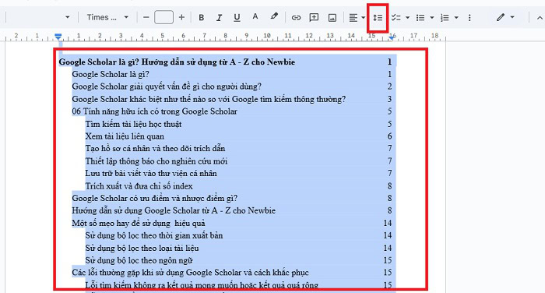The image size is (545, 293).
Task: Click the bulleted list icon
Action: pos(420,17)
